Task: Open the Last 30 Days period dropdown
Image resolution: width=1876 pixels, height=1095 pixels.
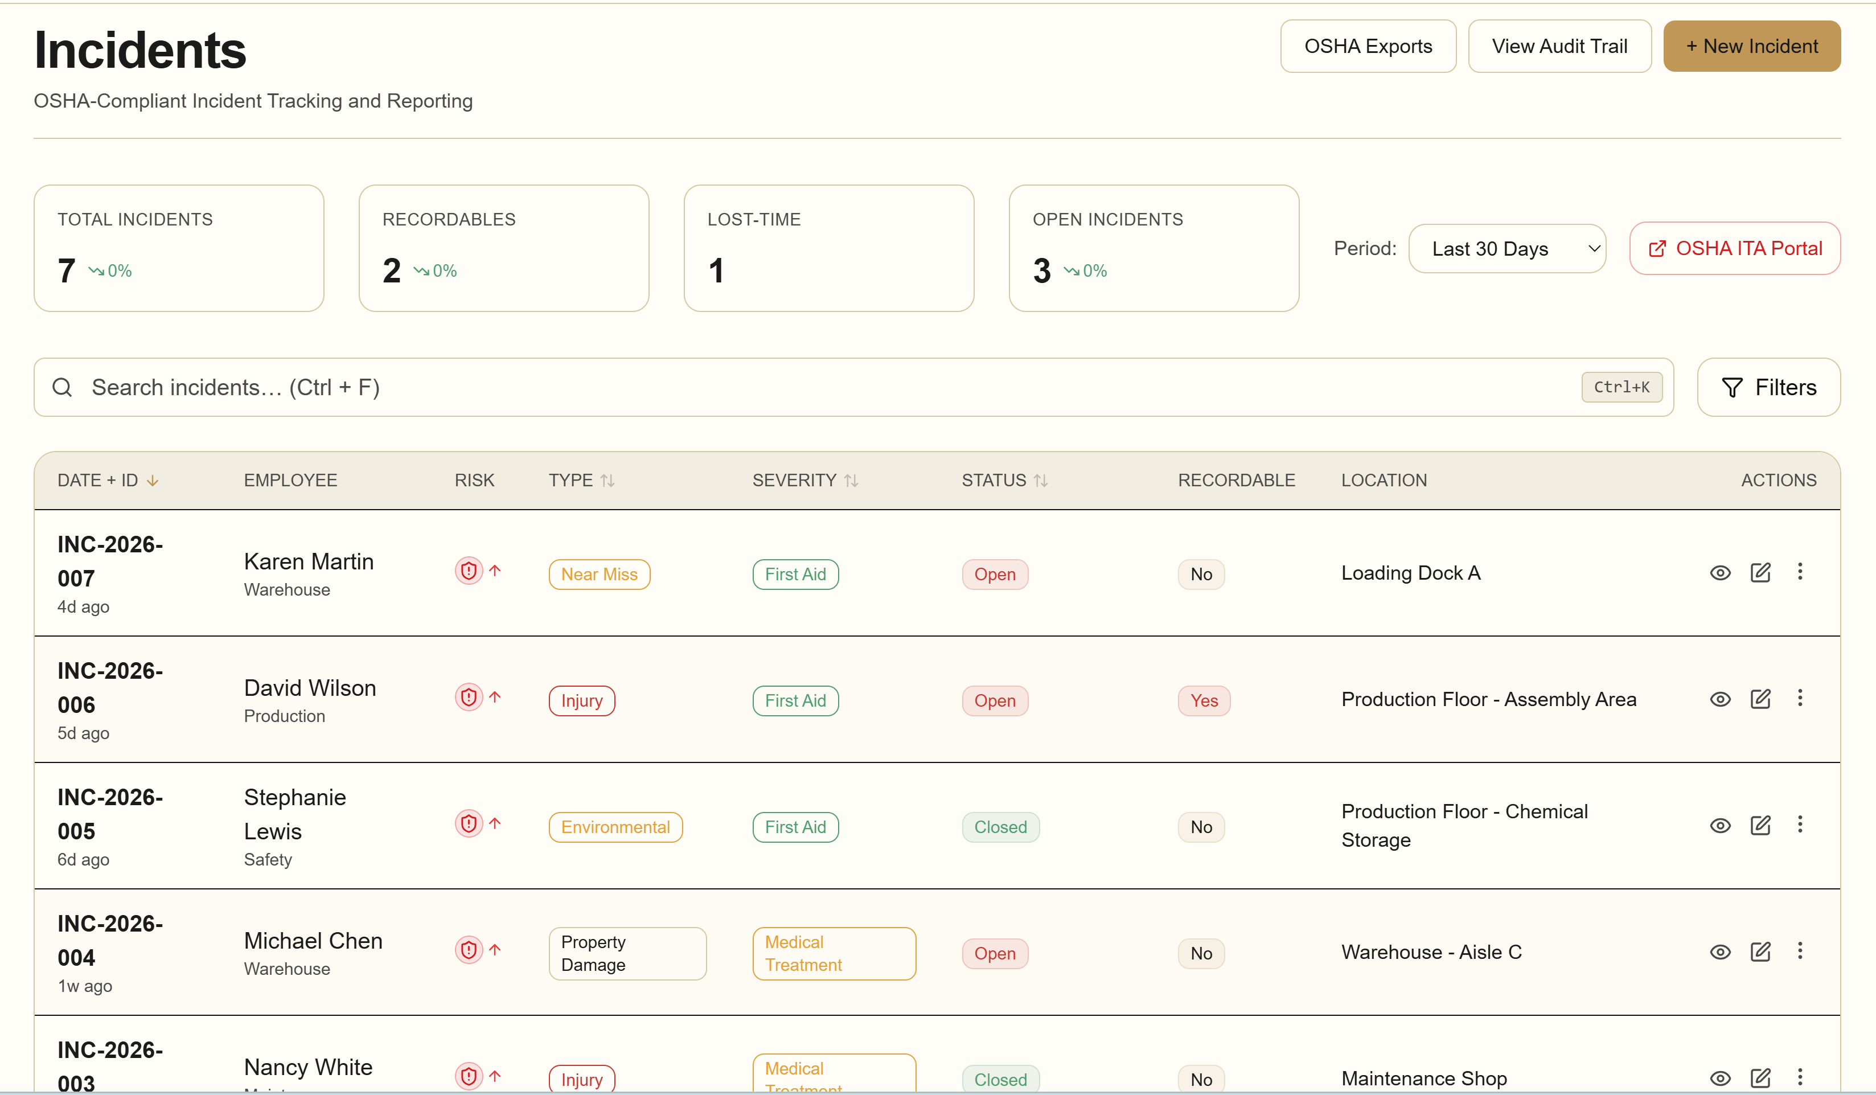Action: [x=1506, y=249]
